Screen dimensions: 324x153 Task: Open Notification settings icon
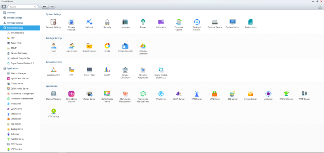pos(161,22)
